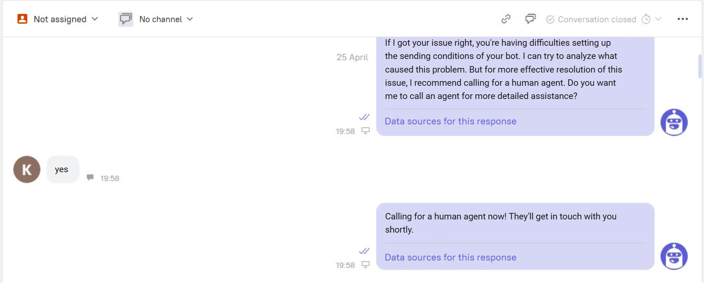704x283 pixels.
Task: Open Data sources for the first bot response
Action: click(450, 121)
